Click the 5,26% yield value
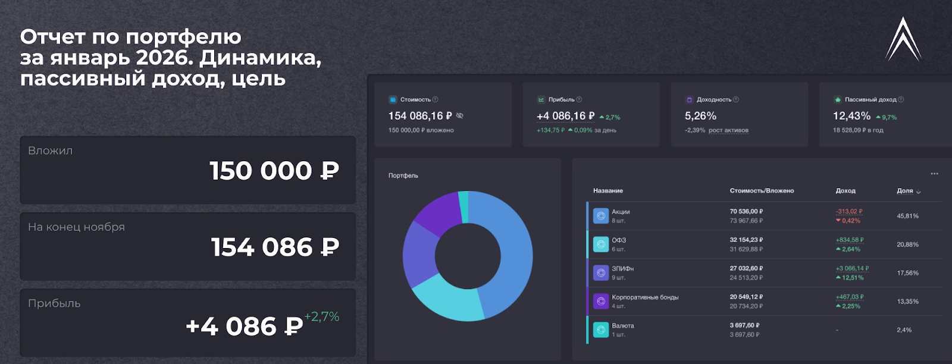The image size is (952, 364). pos(700,116)
